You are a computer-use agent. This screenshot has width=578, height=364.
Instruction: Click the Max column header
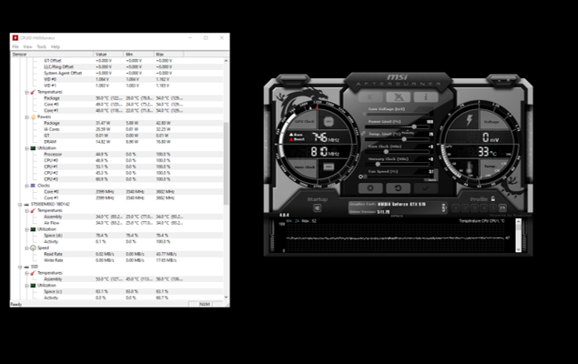click(168, 55)
